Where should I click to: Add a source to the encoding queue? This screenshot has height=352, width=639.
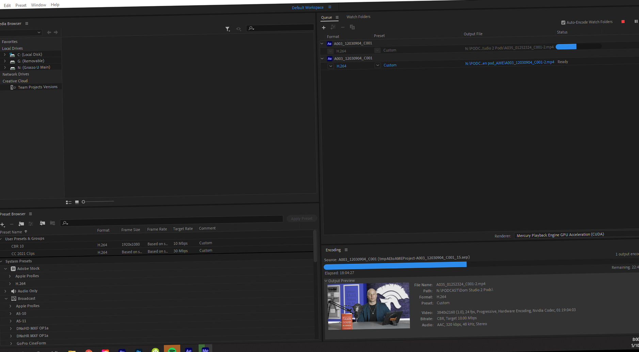click(324, 28)
